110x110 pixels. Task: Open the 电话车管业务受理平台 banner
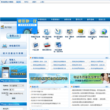point(90,79)
